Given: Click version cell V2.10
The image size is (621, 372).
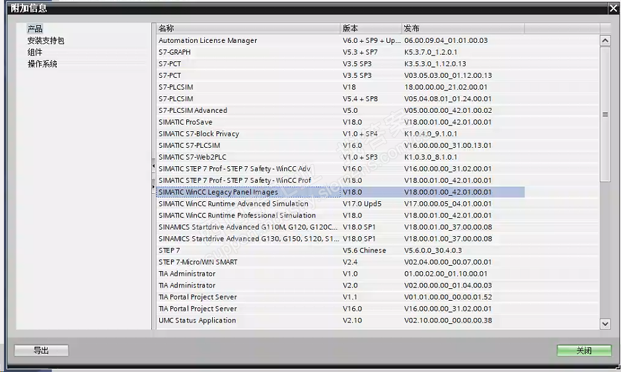Looking at the screenshot, I should coord(352,320).
